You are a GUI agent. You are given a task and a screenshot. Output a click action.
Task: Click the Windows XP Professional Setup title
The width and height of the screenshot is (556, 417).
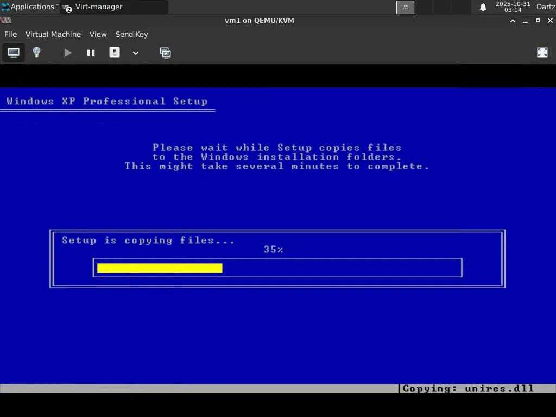[107, 102]
